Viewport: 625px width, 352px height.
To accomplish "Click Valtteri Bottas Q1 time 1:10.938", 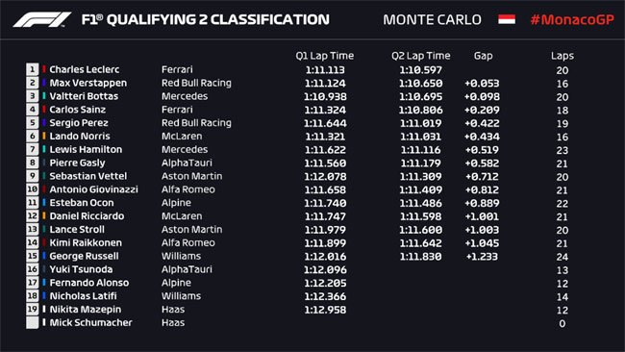I will [x=325, y=96].
